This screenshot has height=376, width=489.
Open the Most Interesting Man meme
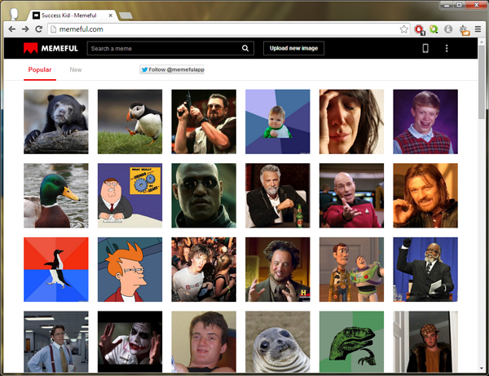278,196
